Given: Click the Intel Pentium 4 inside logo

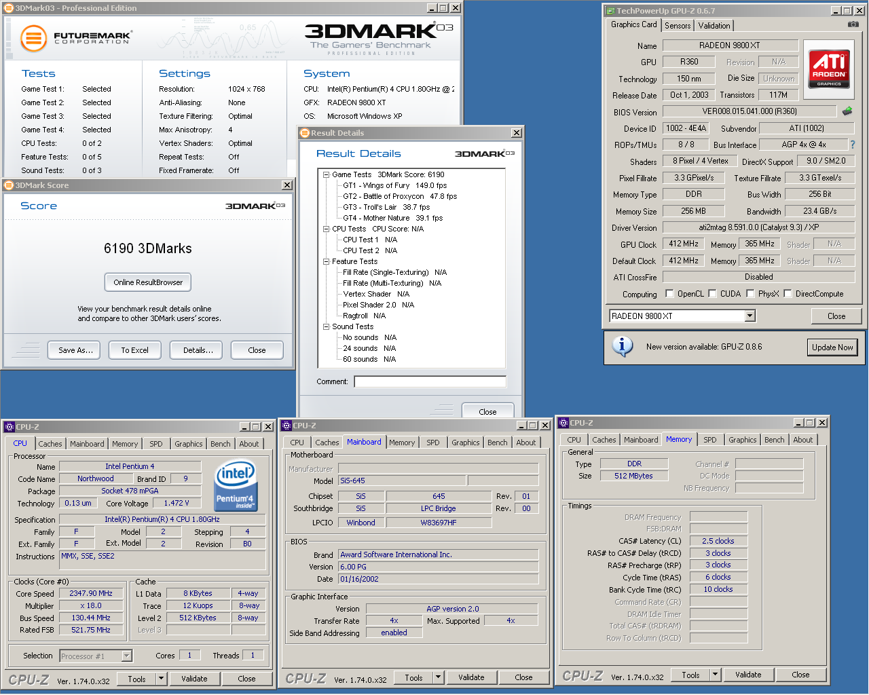Looking at the screenshot, I should click(x=235, y=486).
